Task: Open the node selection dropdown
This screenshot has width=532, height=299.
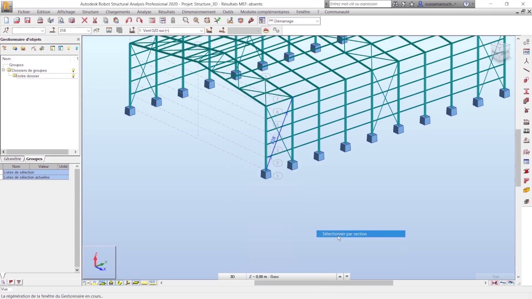Action: click(x=42, y=31)
